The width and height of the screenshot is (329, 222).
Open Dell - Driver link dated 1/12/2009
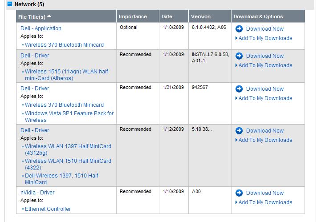point(35,130)
